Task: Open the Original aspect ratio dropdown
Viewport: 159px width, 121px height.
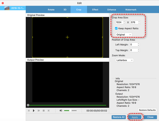Action: point(123,35)
